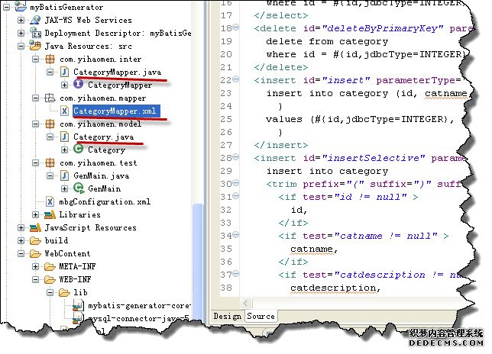
Task: Click the CategoryMapper.xml file icon
Action: tap(64, 111)
